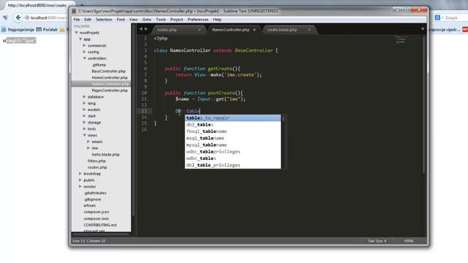Image resolution: width=468 pixels, height=263 pixels.
Task: Switch to the NamesController.php tab
Action: click(231, 30)
